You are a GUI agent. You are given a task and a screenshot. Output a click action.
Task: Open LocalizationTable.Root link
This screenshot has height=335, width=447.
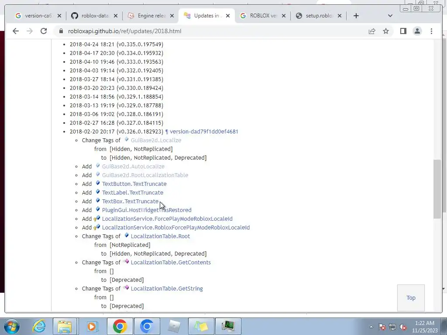click(x=160, y=236)
